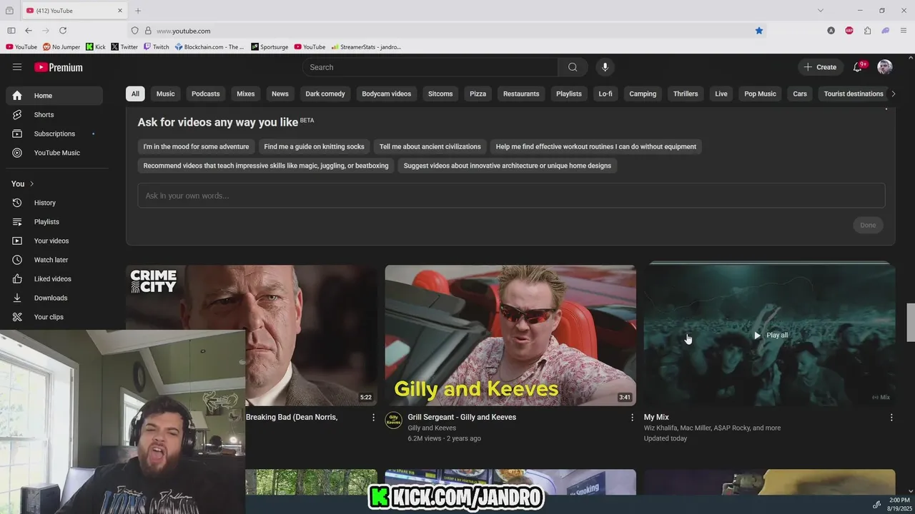Screen dimensions: 915x514
Task: Open the account avatar menu
Action: (x=885, y=67)
